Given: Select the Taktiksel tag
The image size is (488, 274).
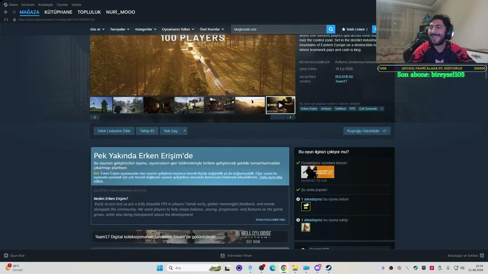Looking at the screenshot, I should point(340,109).
